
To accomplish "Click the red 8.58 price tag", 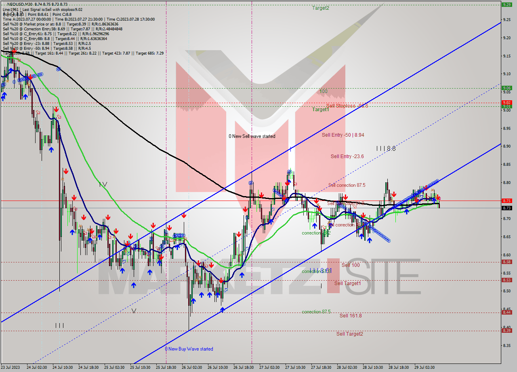I will point(507,262).
